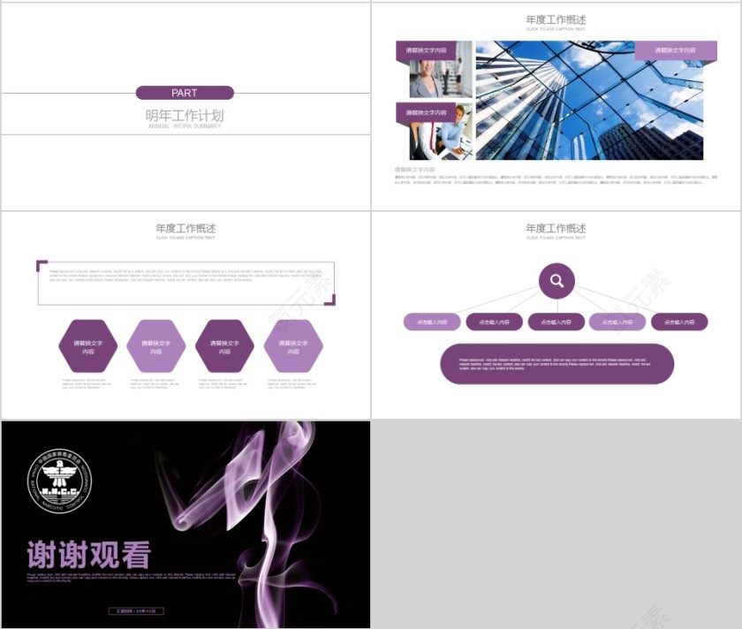The height and width of the screenshot is (629, 742).
Task: Click the PART pill button
Action: [185, 93]
